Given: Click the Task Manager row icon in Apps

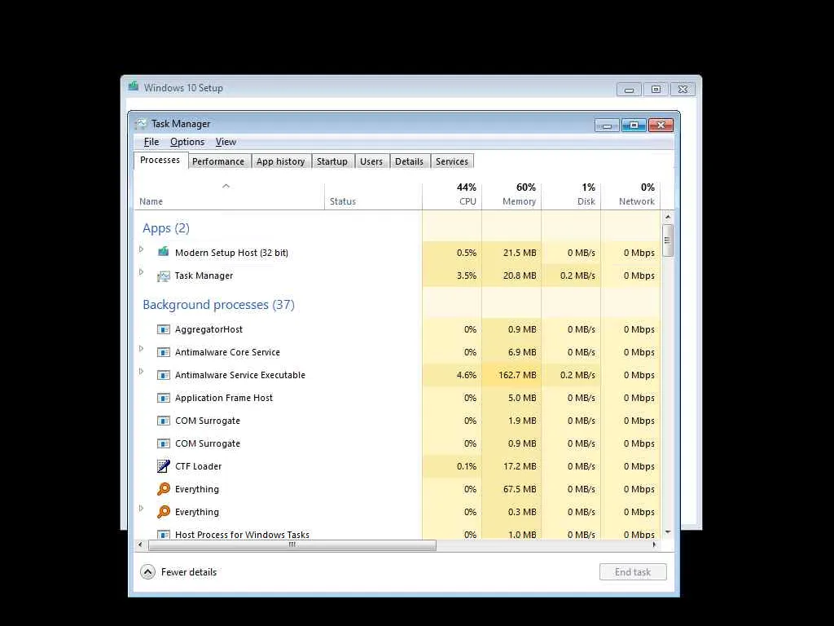Looking at the screenshot, I should (x=163, y=276).
